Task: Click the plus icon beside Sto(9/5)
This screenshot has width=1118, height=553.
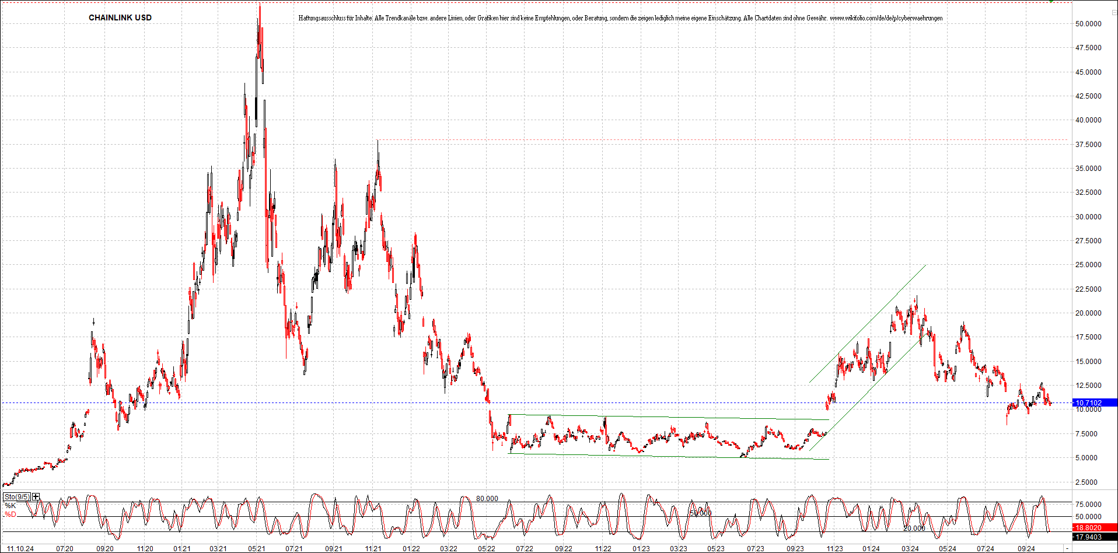Action: pyautogui.click(x=36, y=497)
